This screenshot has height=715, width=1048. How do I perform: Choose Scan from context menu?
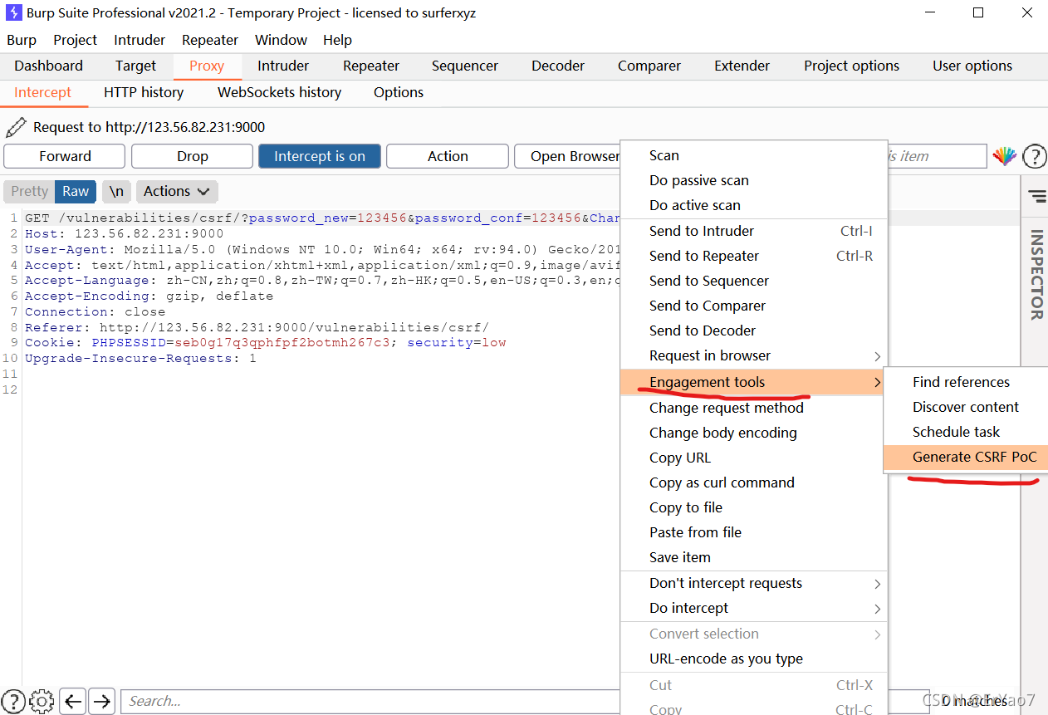click(x=754, y=155)
